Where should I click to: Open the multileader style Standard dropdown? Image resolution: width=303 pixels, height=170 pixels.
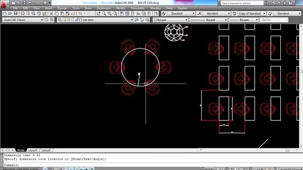click(x=300, y=14)
